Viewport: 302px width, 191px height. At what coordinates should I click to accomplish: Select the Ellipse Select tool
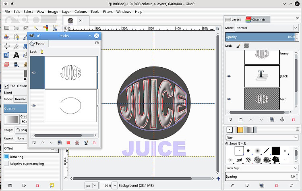pyautogui.click(x=16, y=28)
